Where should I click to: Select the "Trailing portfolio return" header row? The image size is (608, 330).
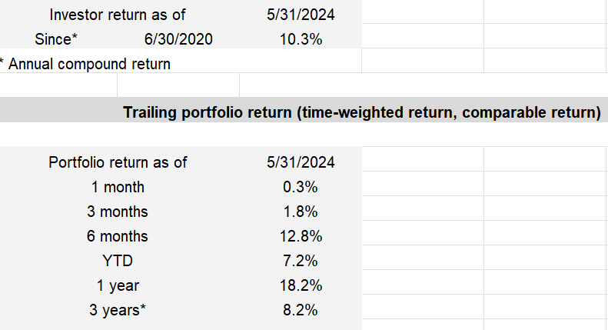[x=361, y=112]
